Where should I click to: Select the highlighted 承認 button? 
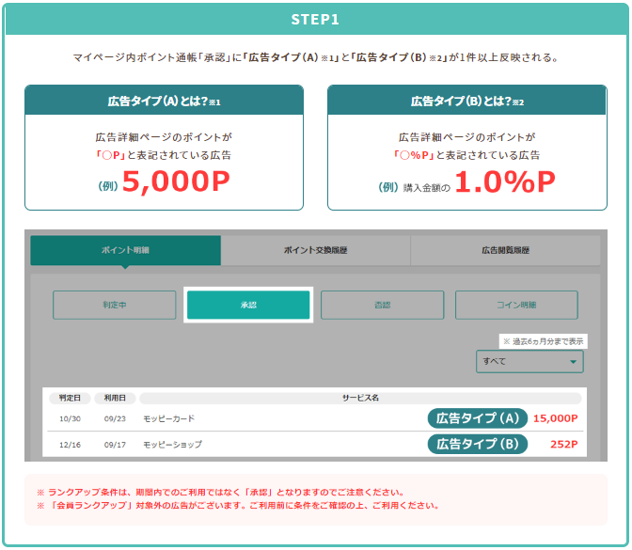[248, 305]
